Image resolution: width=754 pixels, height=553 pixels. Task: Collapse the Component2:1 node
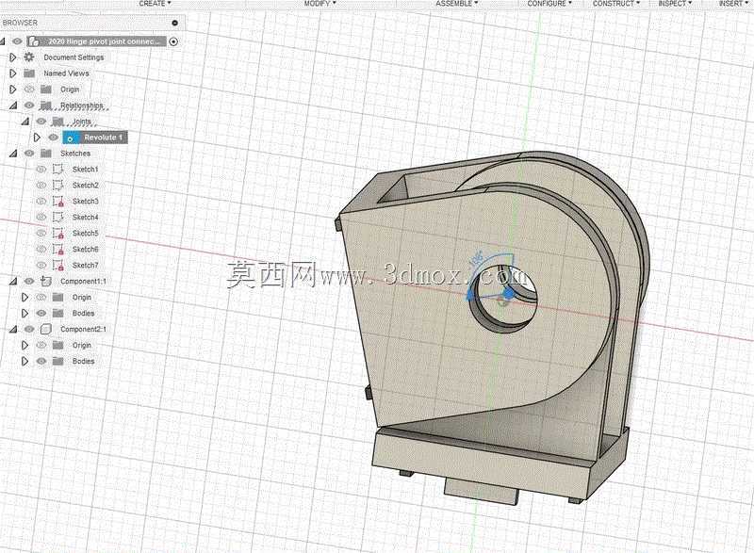point(13,329)
